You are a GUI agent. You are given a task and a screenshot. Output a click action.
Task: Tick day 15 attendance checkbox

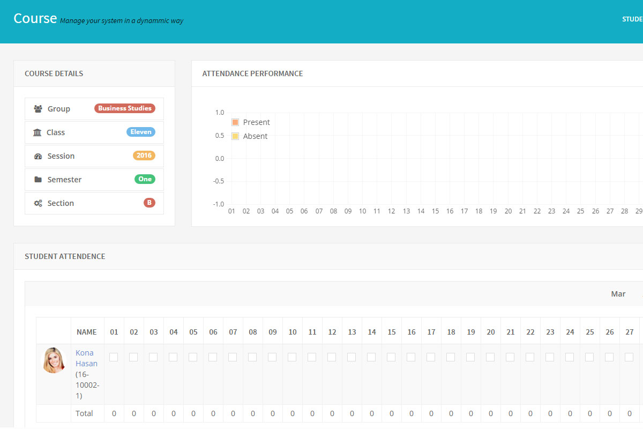[x=391, y=357]
